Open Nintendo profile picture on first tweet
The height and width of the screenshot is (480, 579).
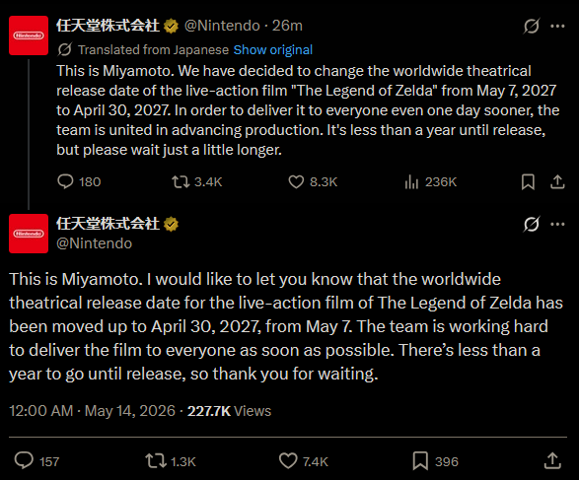point(29,35)
